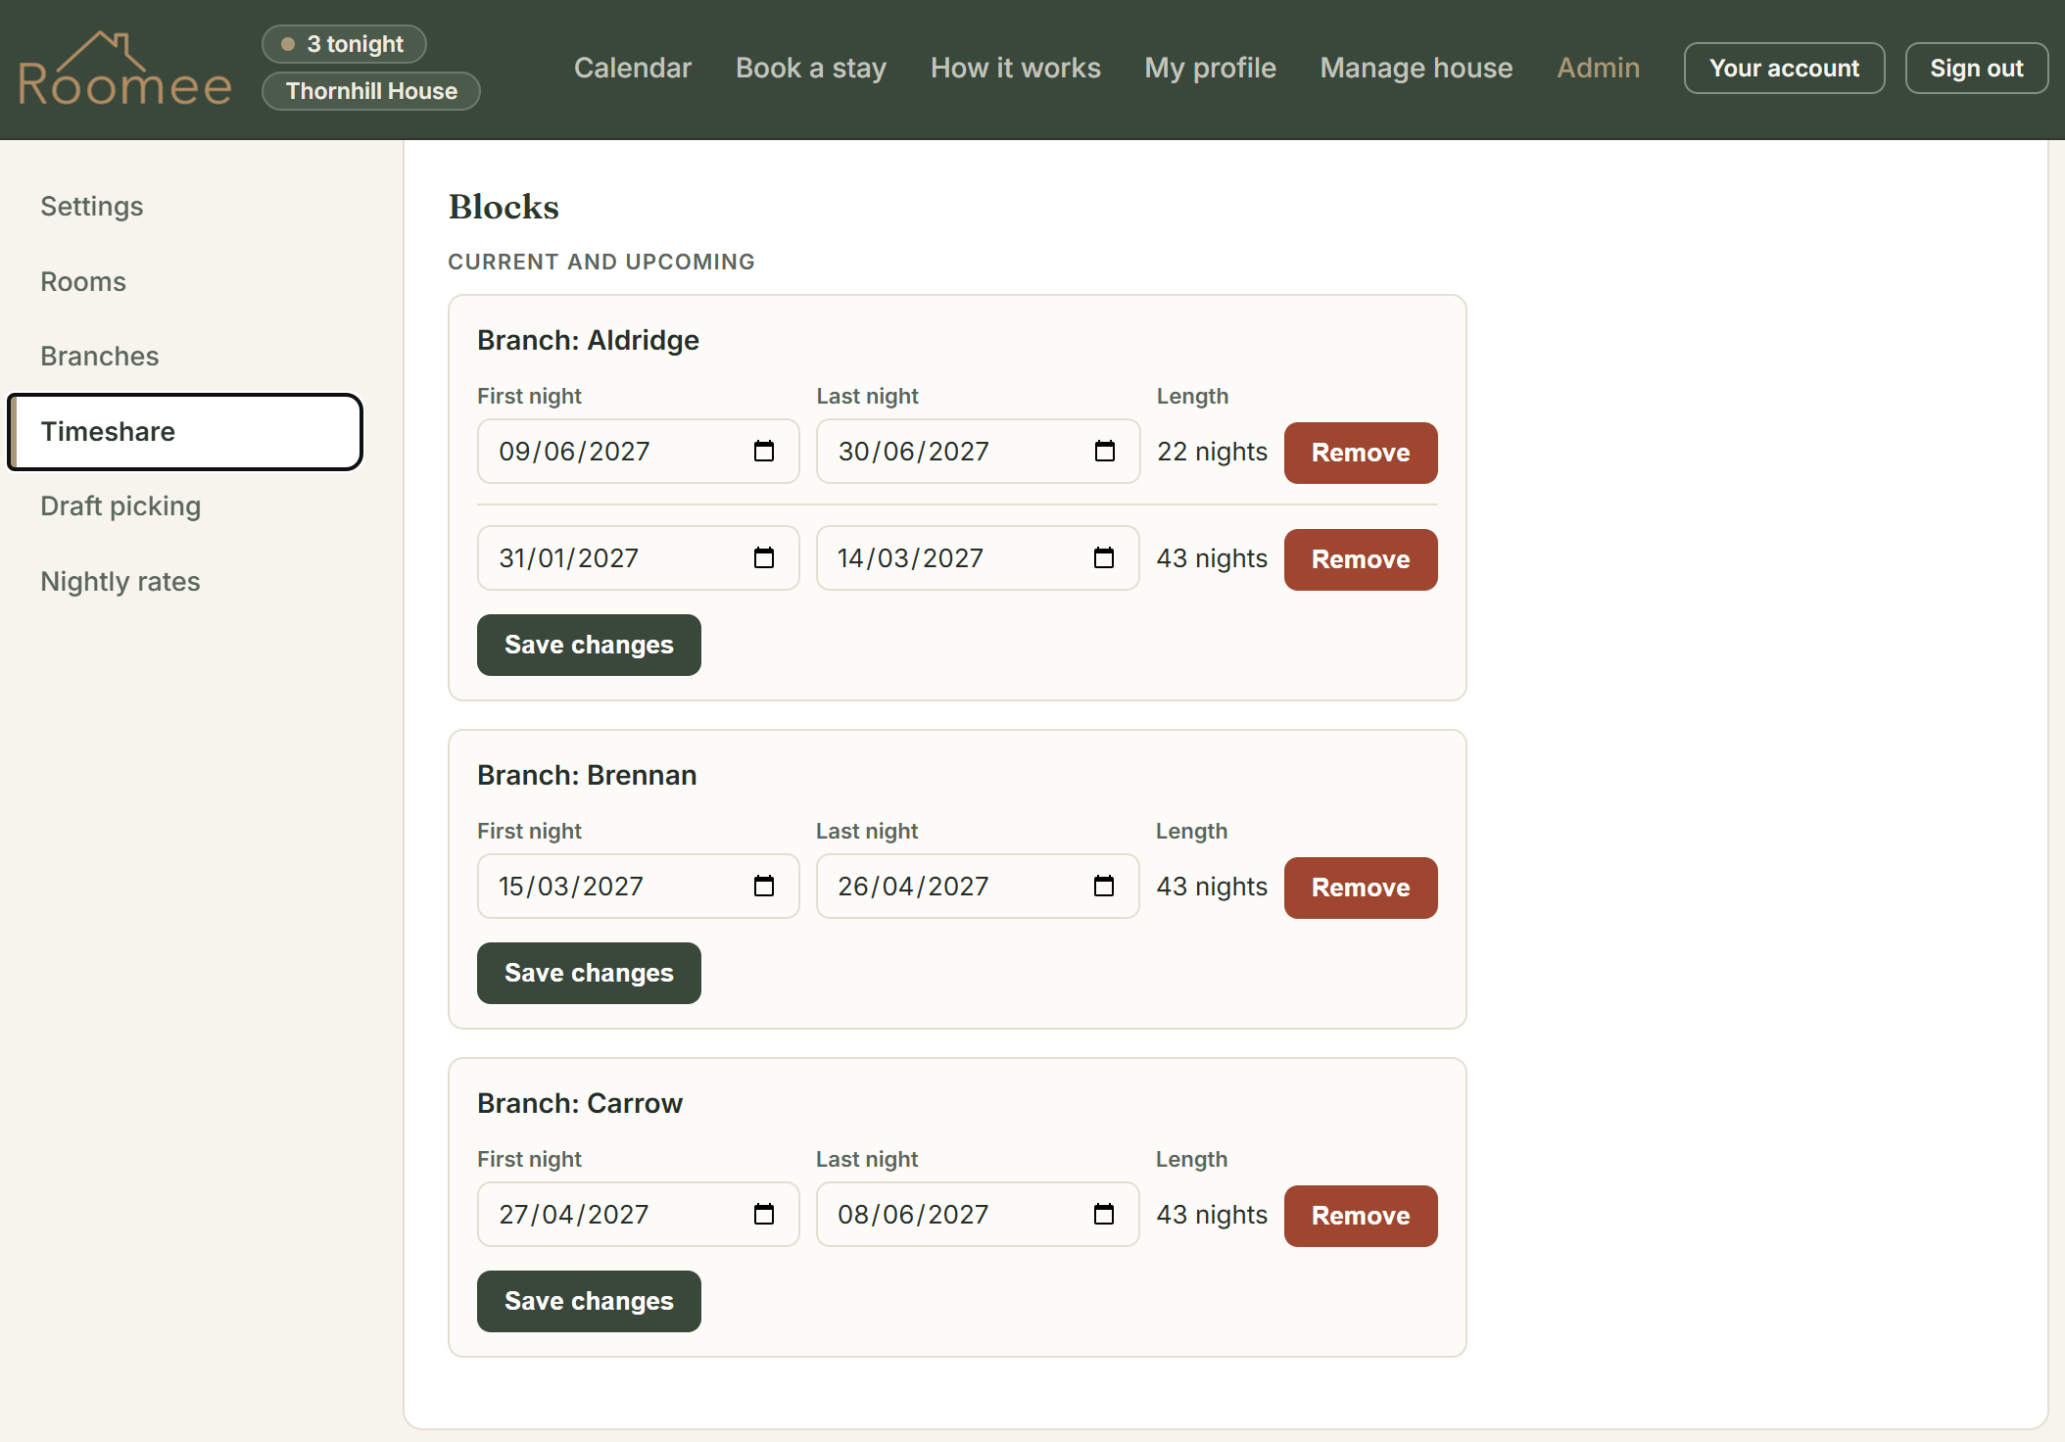Image resolution: width=2065 pixels, height=1442 pixels.
Task: Open the Admin section
Action: tap(1599, 68)
